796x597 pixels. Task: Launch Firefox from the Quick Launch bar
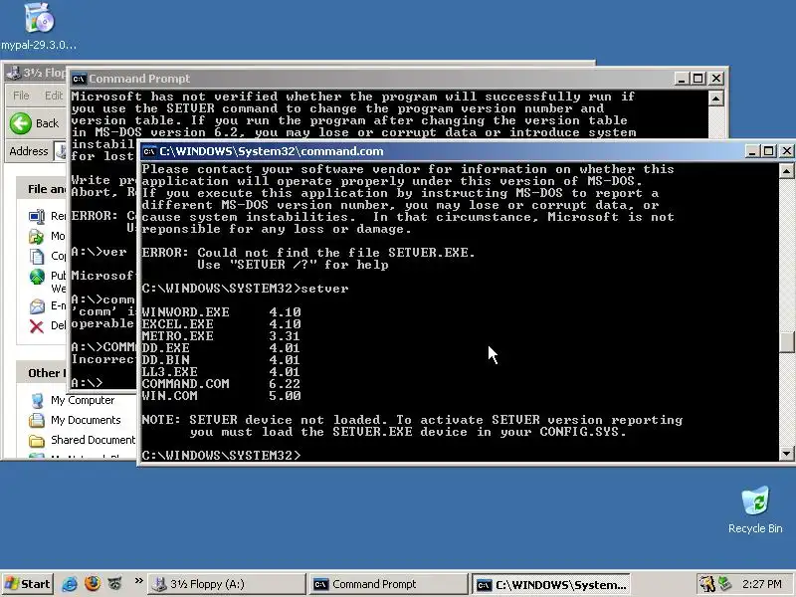[x=93, y=584]
